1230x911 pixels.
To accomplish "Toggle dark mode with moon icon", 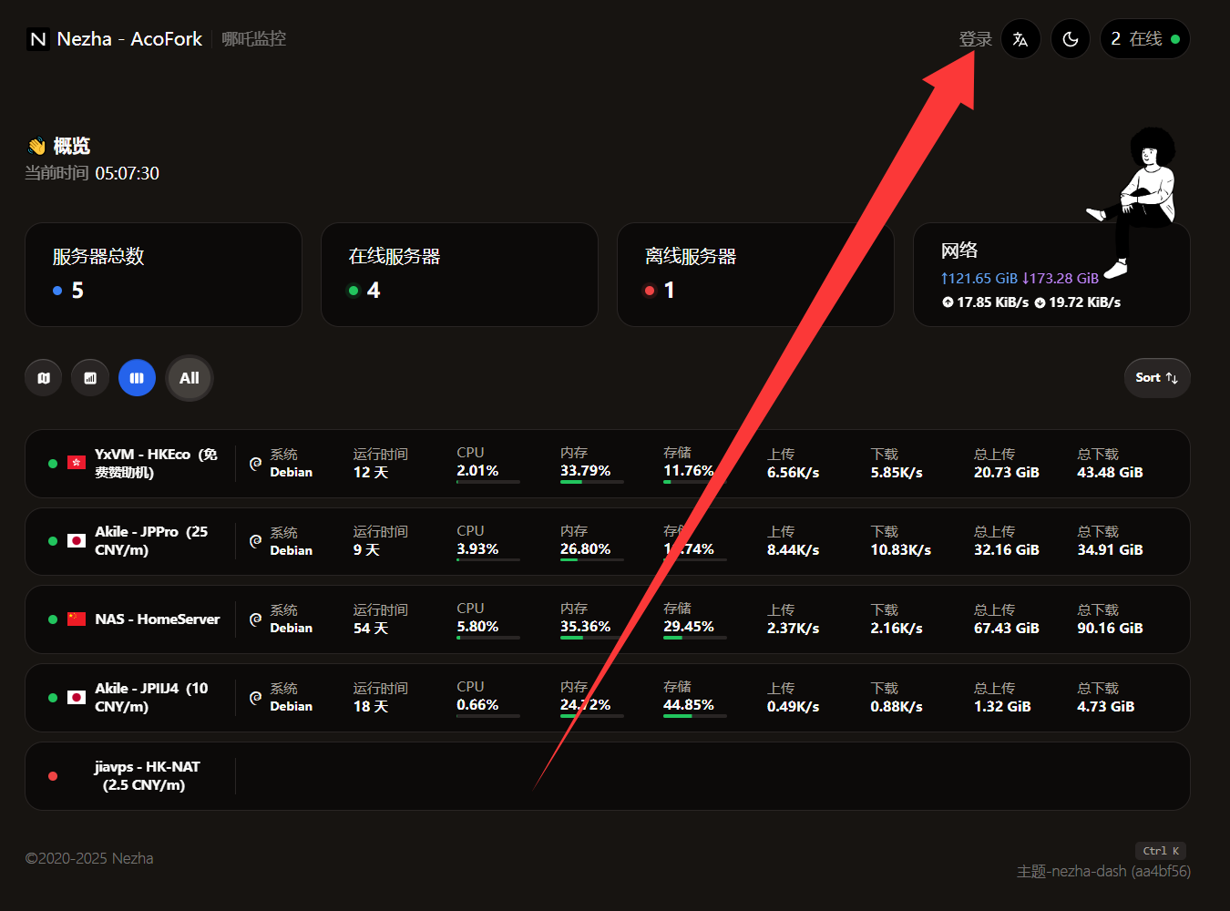I will [1071, 39].
